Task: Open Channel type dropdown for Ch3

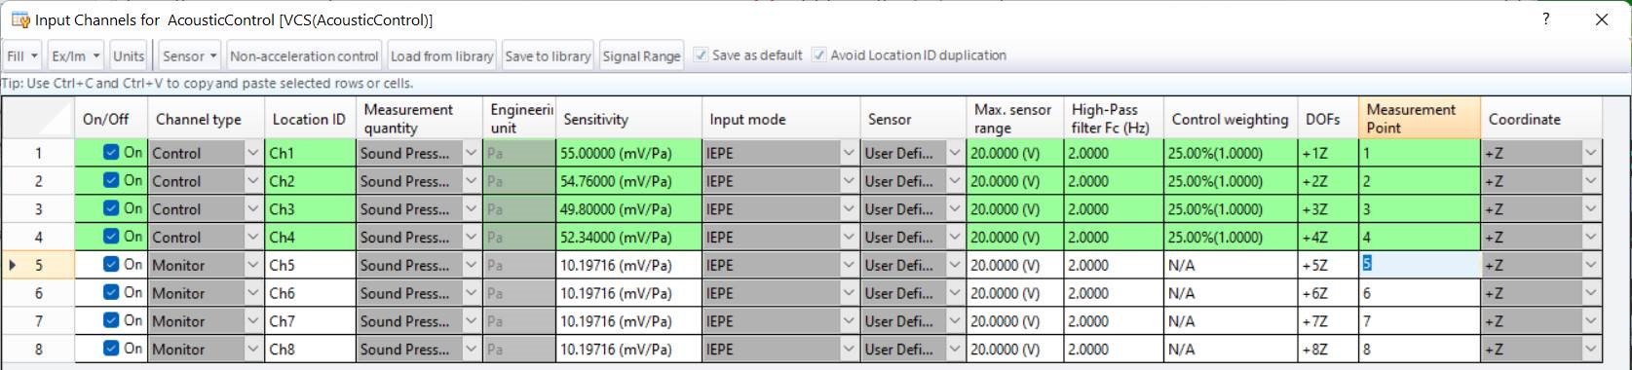Action: tap(253, 208)
